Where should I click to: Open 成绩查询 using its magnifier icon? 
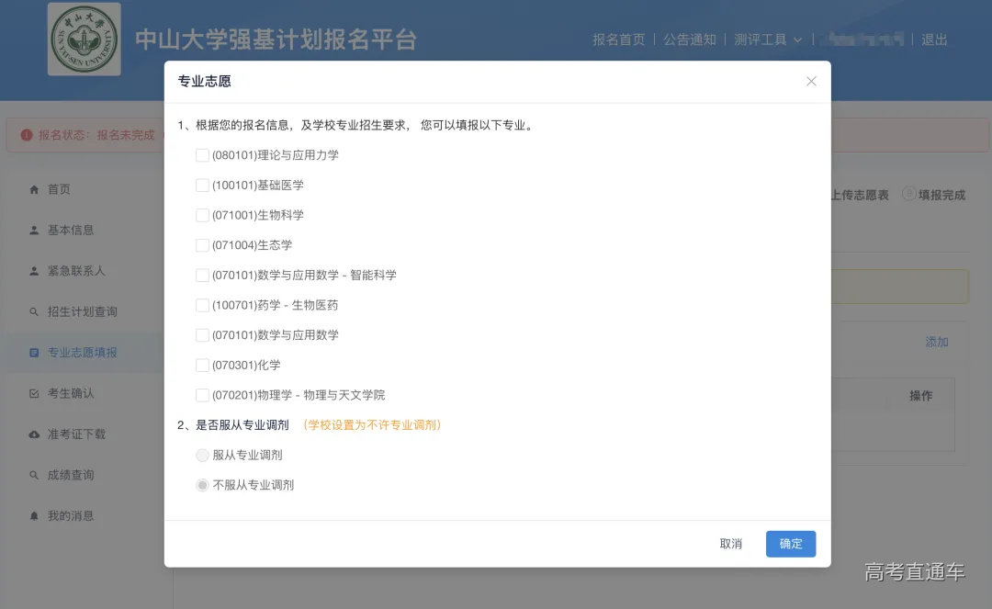tap(36, 474)
